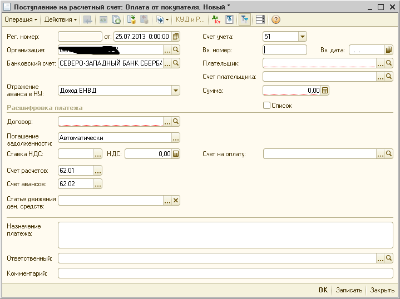Open the calculator for the Сумма field
Screen dimensions: 400x299
(325, 91)
